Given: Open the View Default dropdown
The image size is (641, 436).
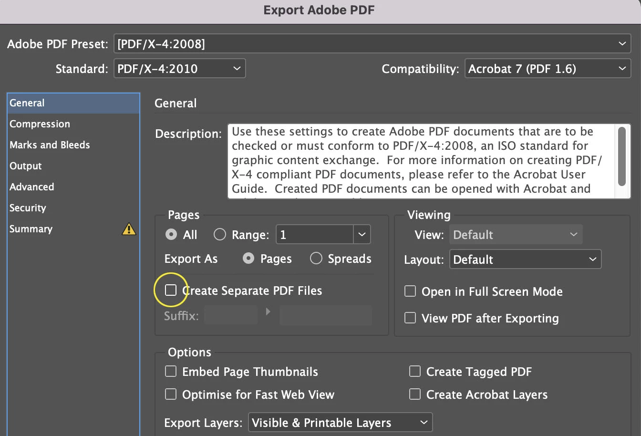Looking at the screenshot, I should (x=516, y=234).
